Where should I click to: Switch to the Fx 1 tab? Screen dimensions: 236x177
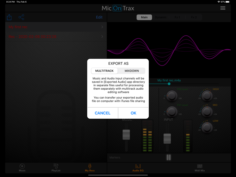click(177, 17)
